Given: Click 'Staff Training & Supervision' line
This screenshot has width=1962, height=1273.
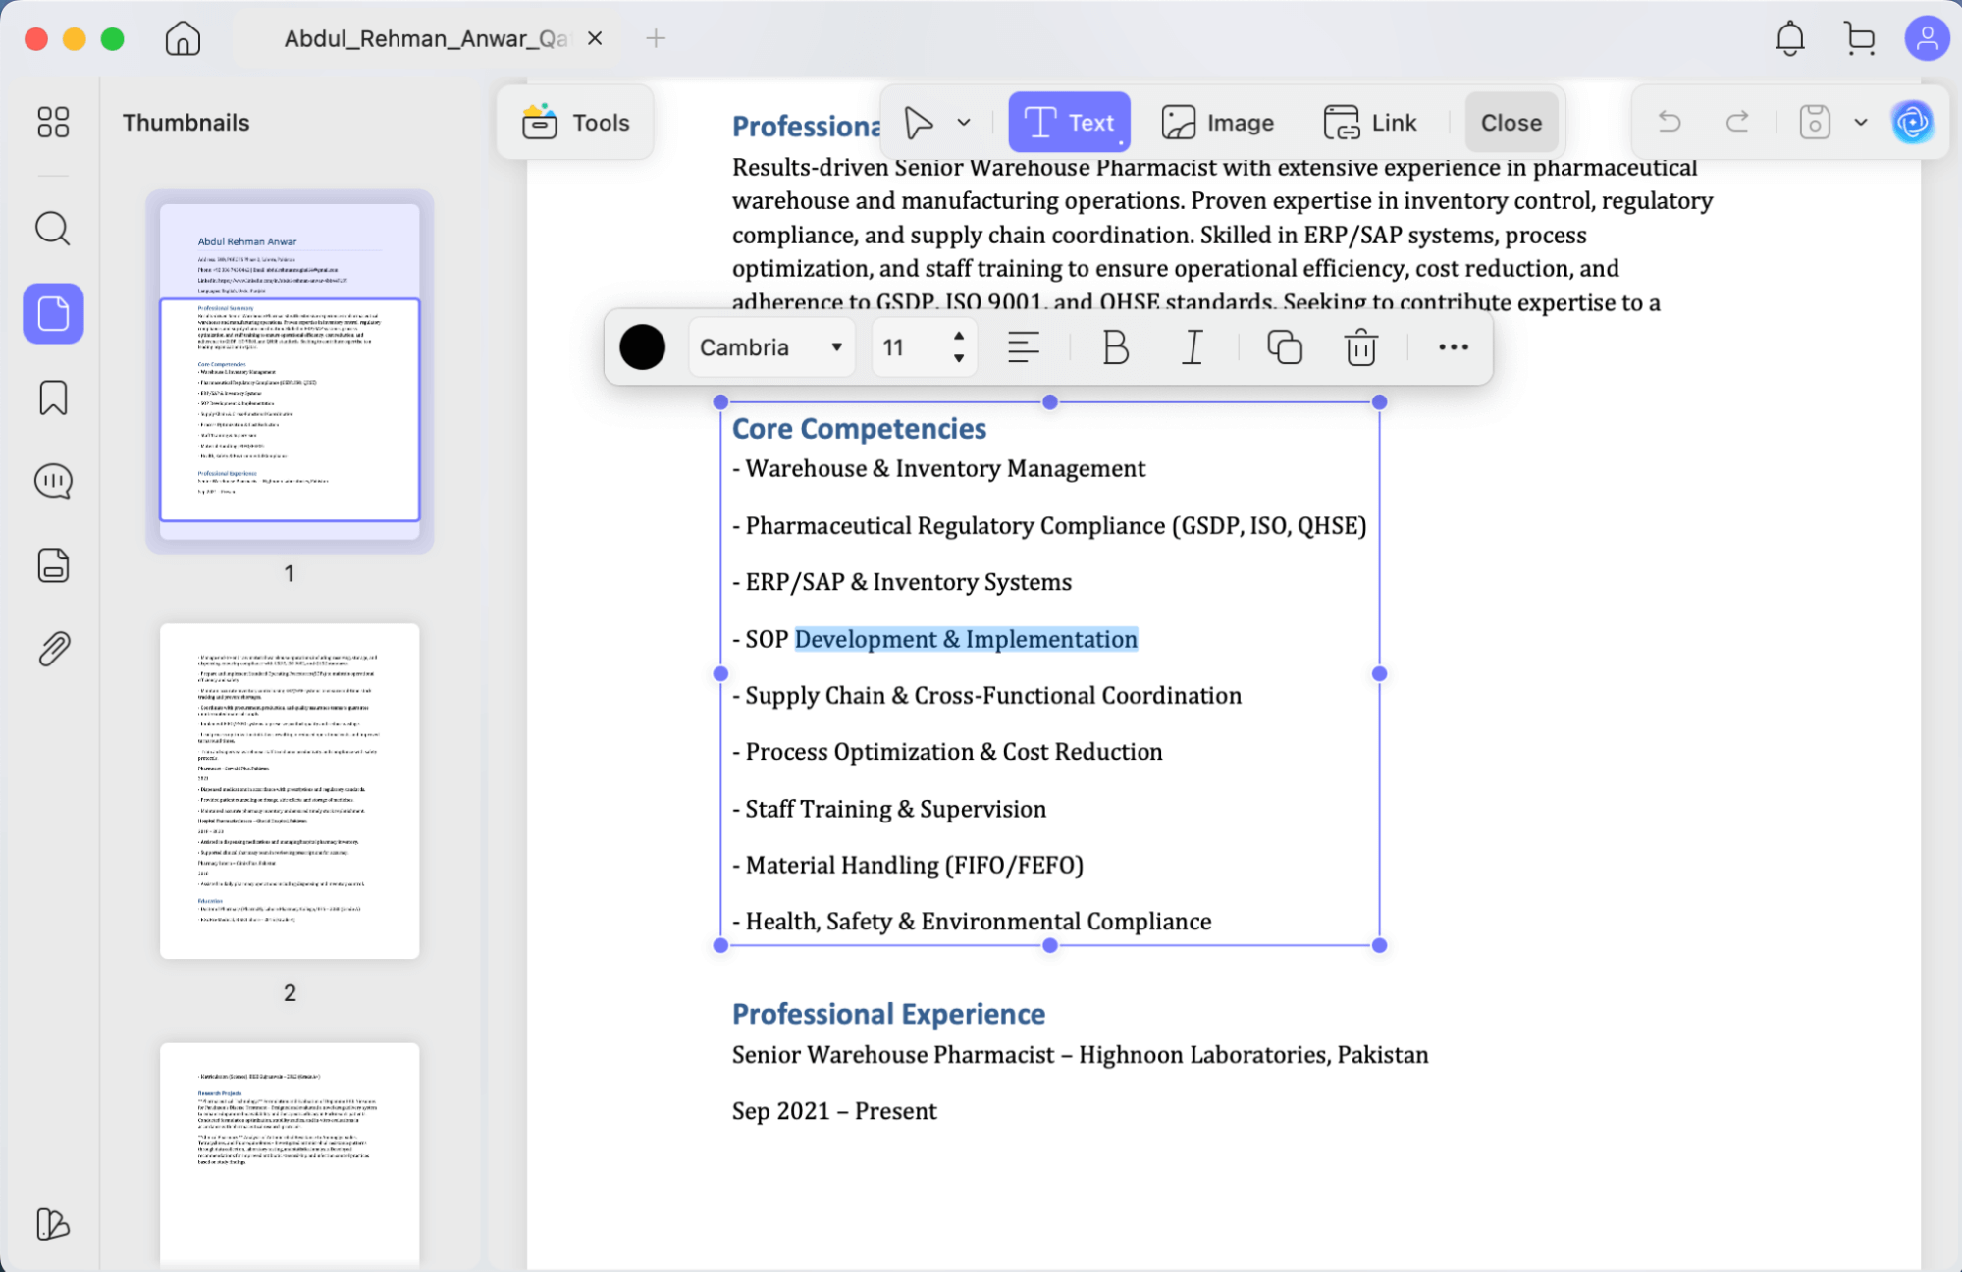Looking at the screenshot, I should coord(889,809).
